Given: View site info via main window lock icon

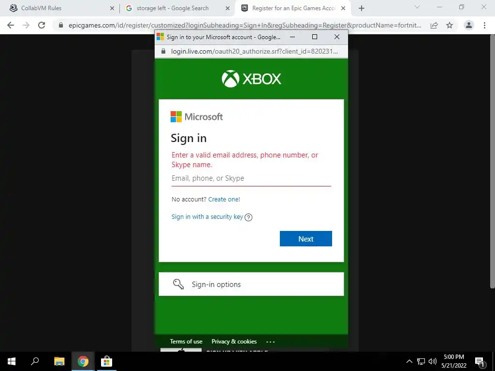Looking at the screenshot, I should [61, 25].
